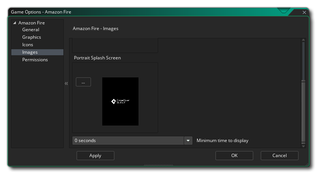Viewport: 317px width, 174px height.
Task: Click the Amazon Fire - Images heading
Action: 95,29
